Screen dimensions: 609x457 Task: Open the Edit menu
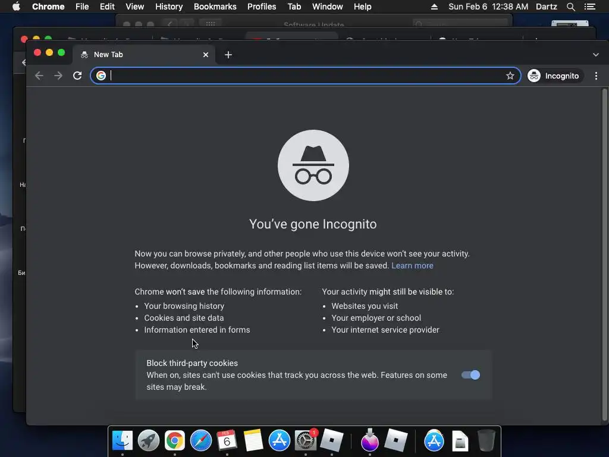pyautogui.click(x=107, y=7)
